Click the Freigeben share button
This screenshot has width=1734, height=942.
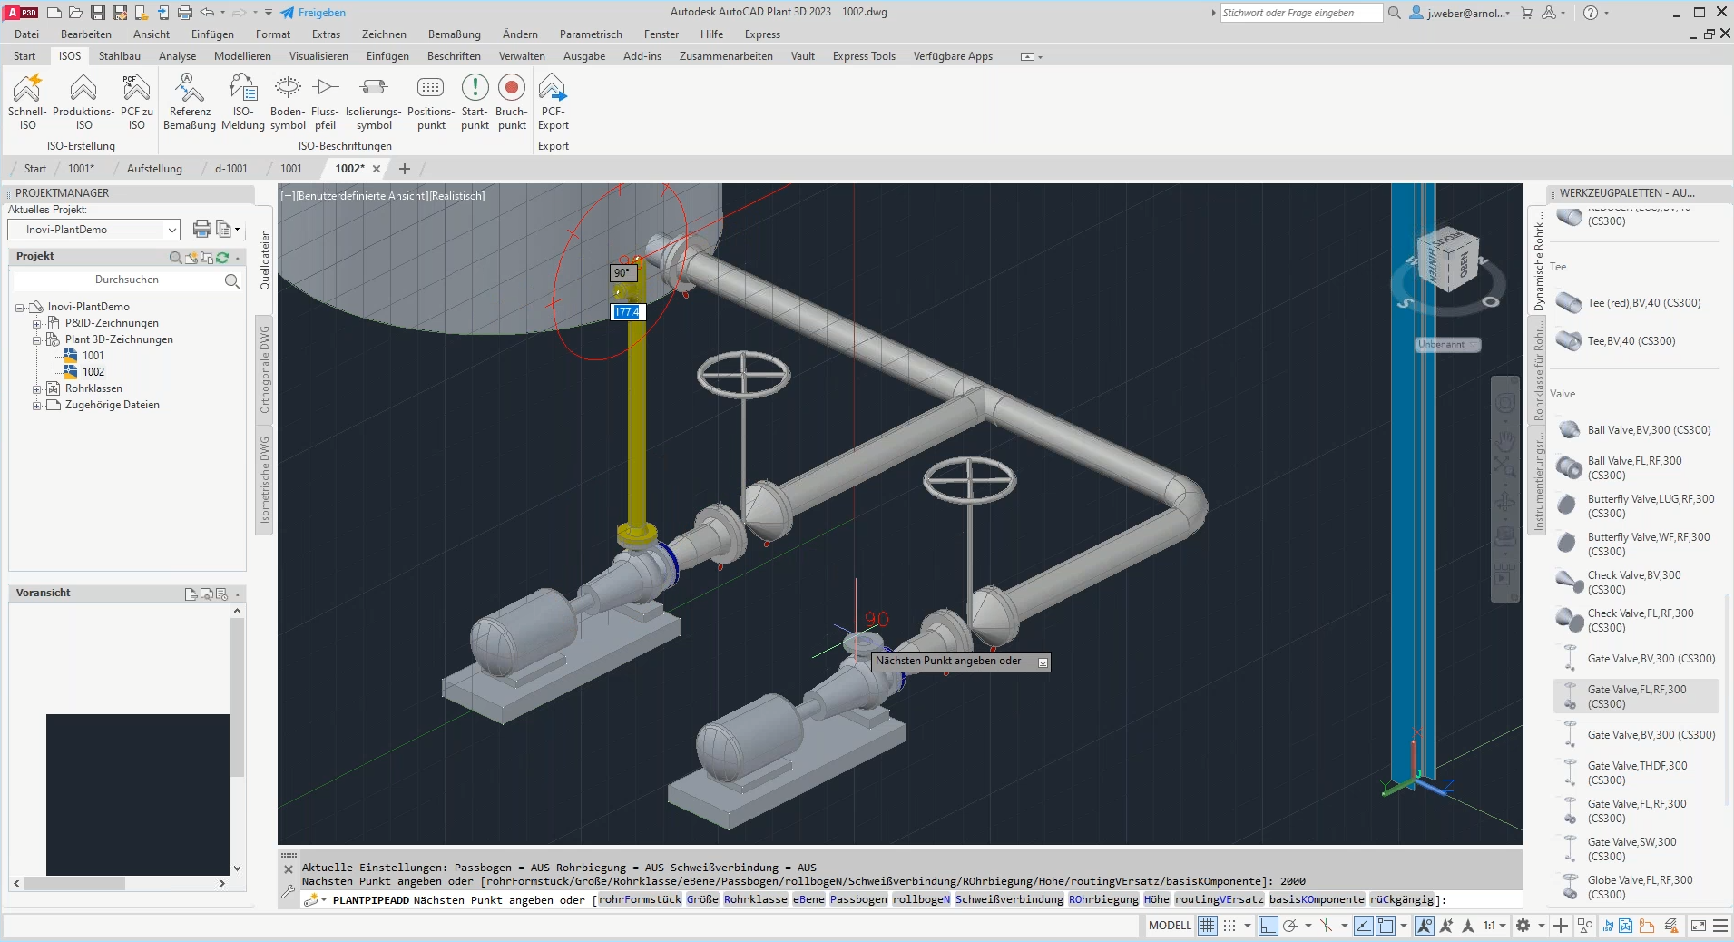click(313, 13)
